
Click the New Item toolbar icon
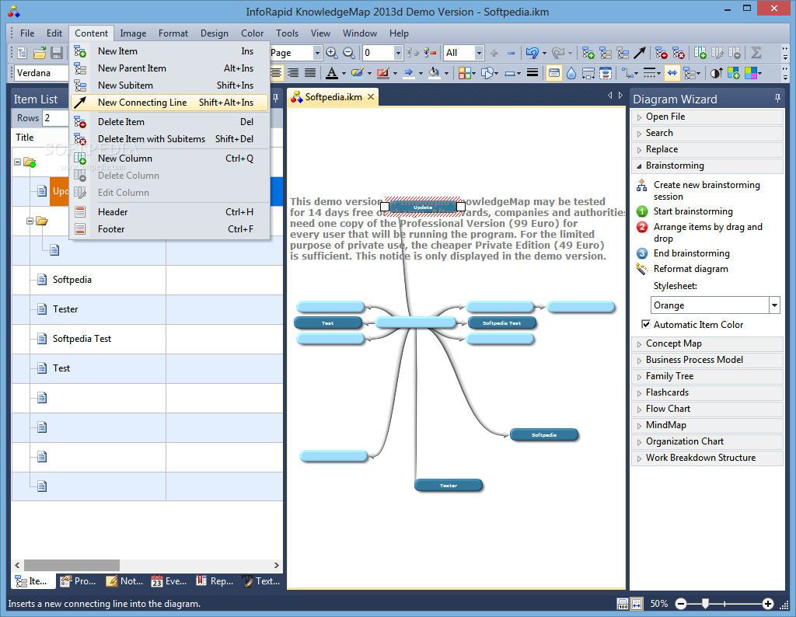[588, 53]
